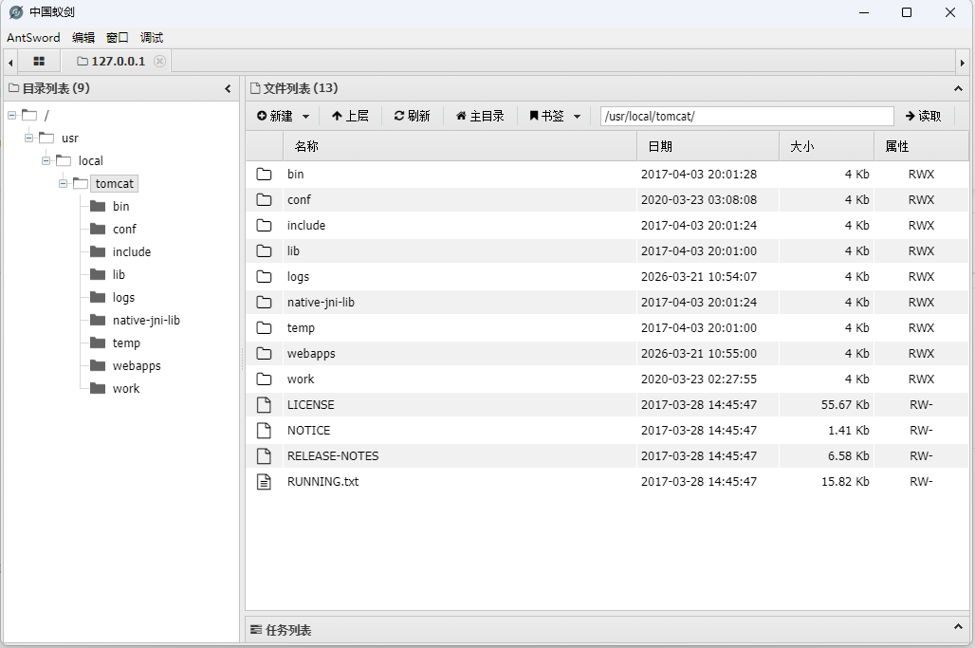Click the home grid icon tab
Viewport: 975px width, 648px height.
pyautogui.click(x=39, y=61)
